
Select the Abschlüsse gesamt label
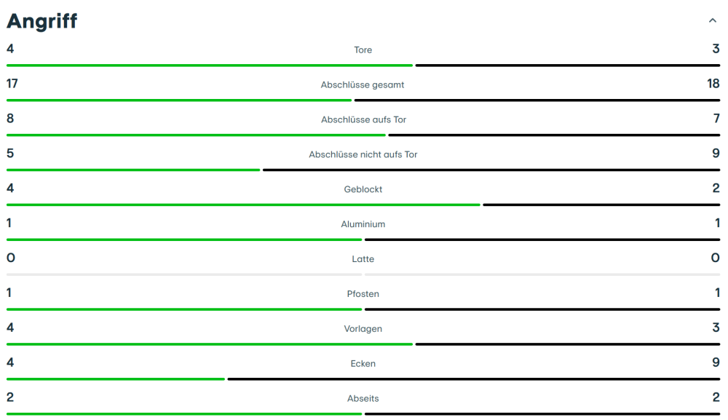363,85
